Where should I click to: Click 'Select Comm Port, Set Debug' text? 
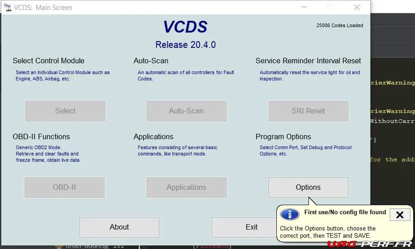[x=305, y=150]
